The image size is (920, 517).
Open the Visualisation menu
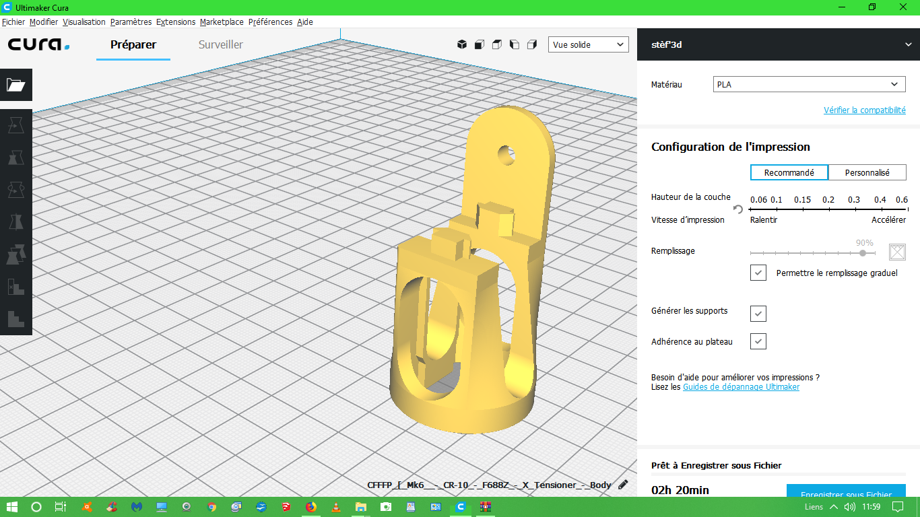click(84, 22)
